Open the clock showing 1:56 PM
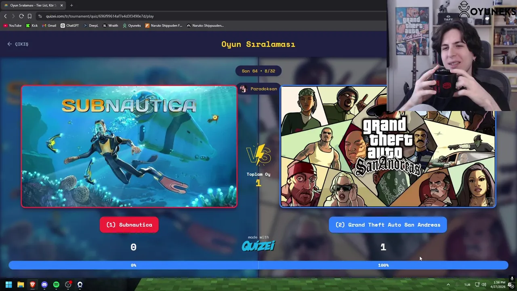This screenshot has height=291, width=517. point(498,285)
